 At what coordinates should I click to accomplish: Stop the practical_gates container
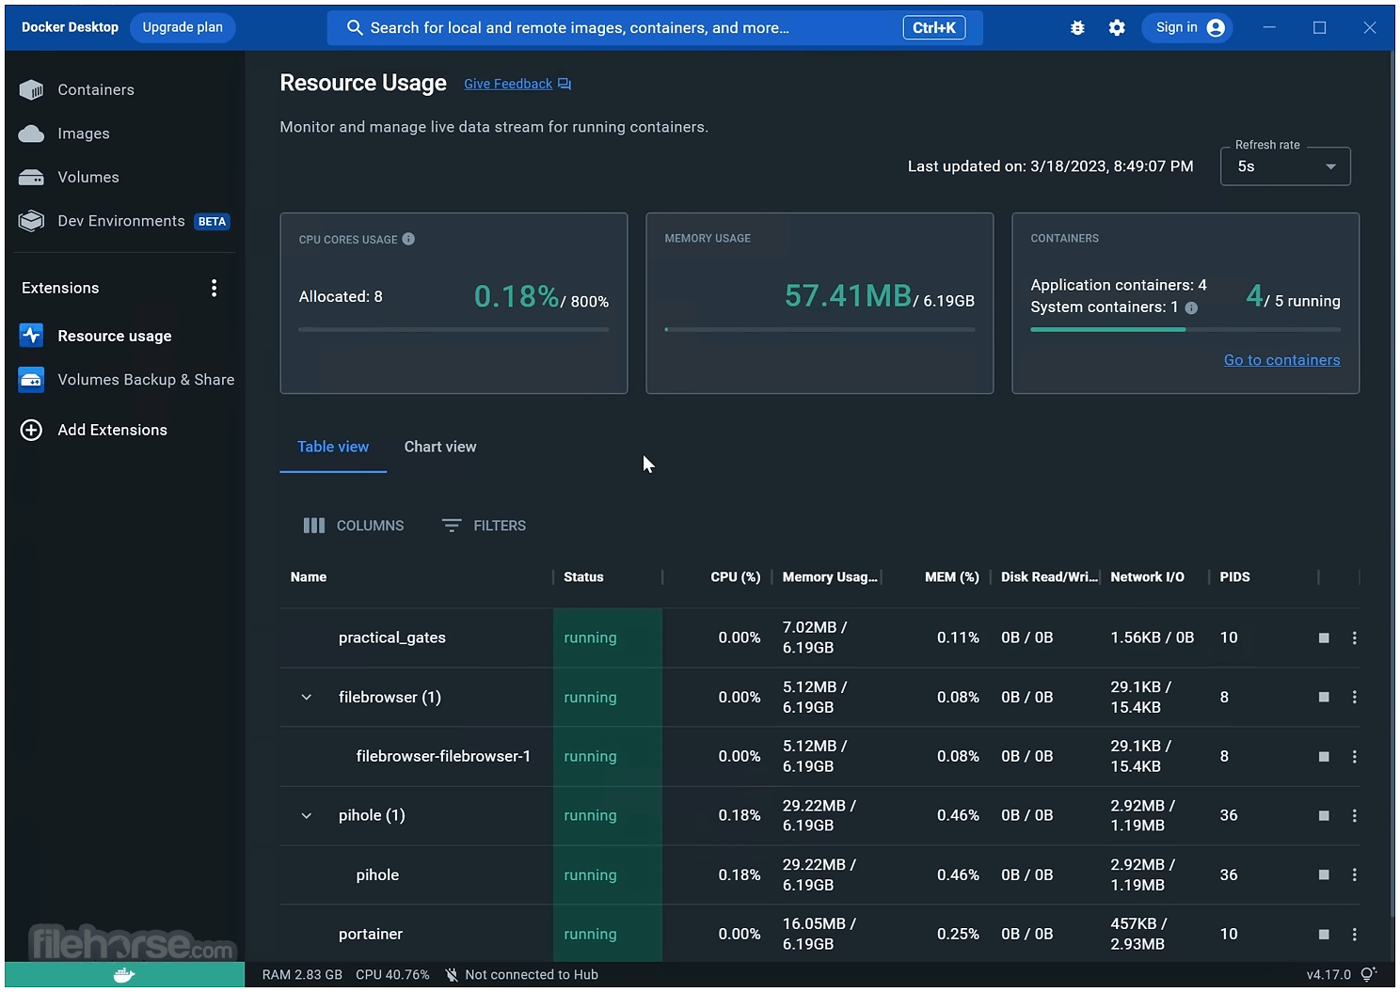point(1324,638)
